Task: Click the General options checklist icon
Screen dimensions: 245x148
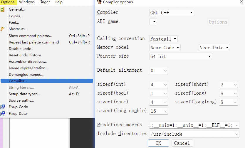Action: click(2, 9)
